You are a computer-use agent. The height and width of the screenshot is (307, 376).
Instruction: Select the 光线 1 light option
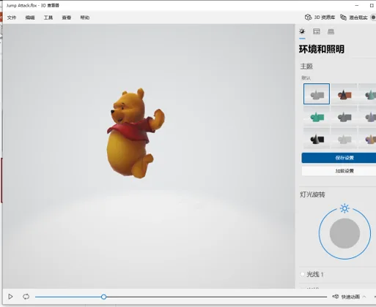click(312, 274)
